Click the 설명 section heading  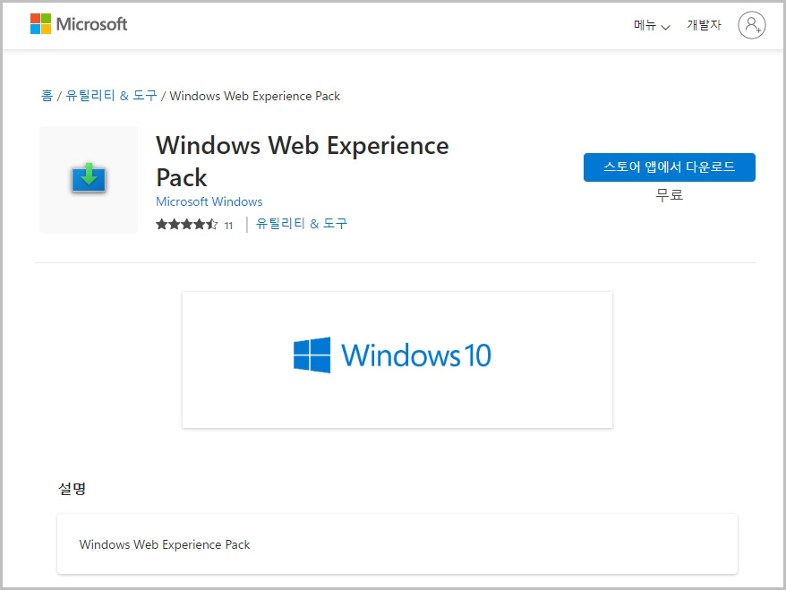click(x=73, y=488)
